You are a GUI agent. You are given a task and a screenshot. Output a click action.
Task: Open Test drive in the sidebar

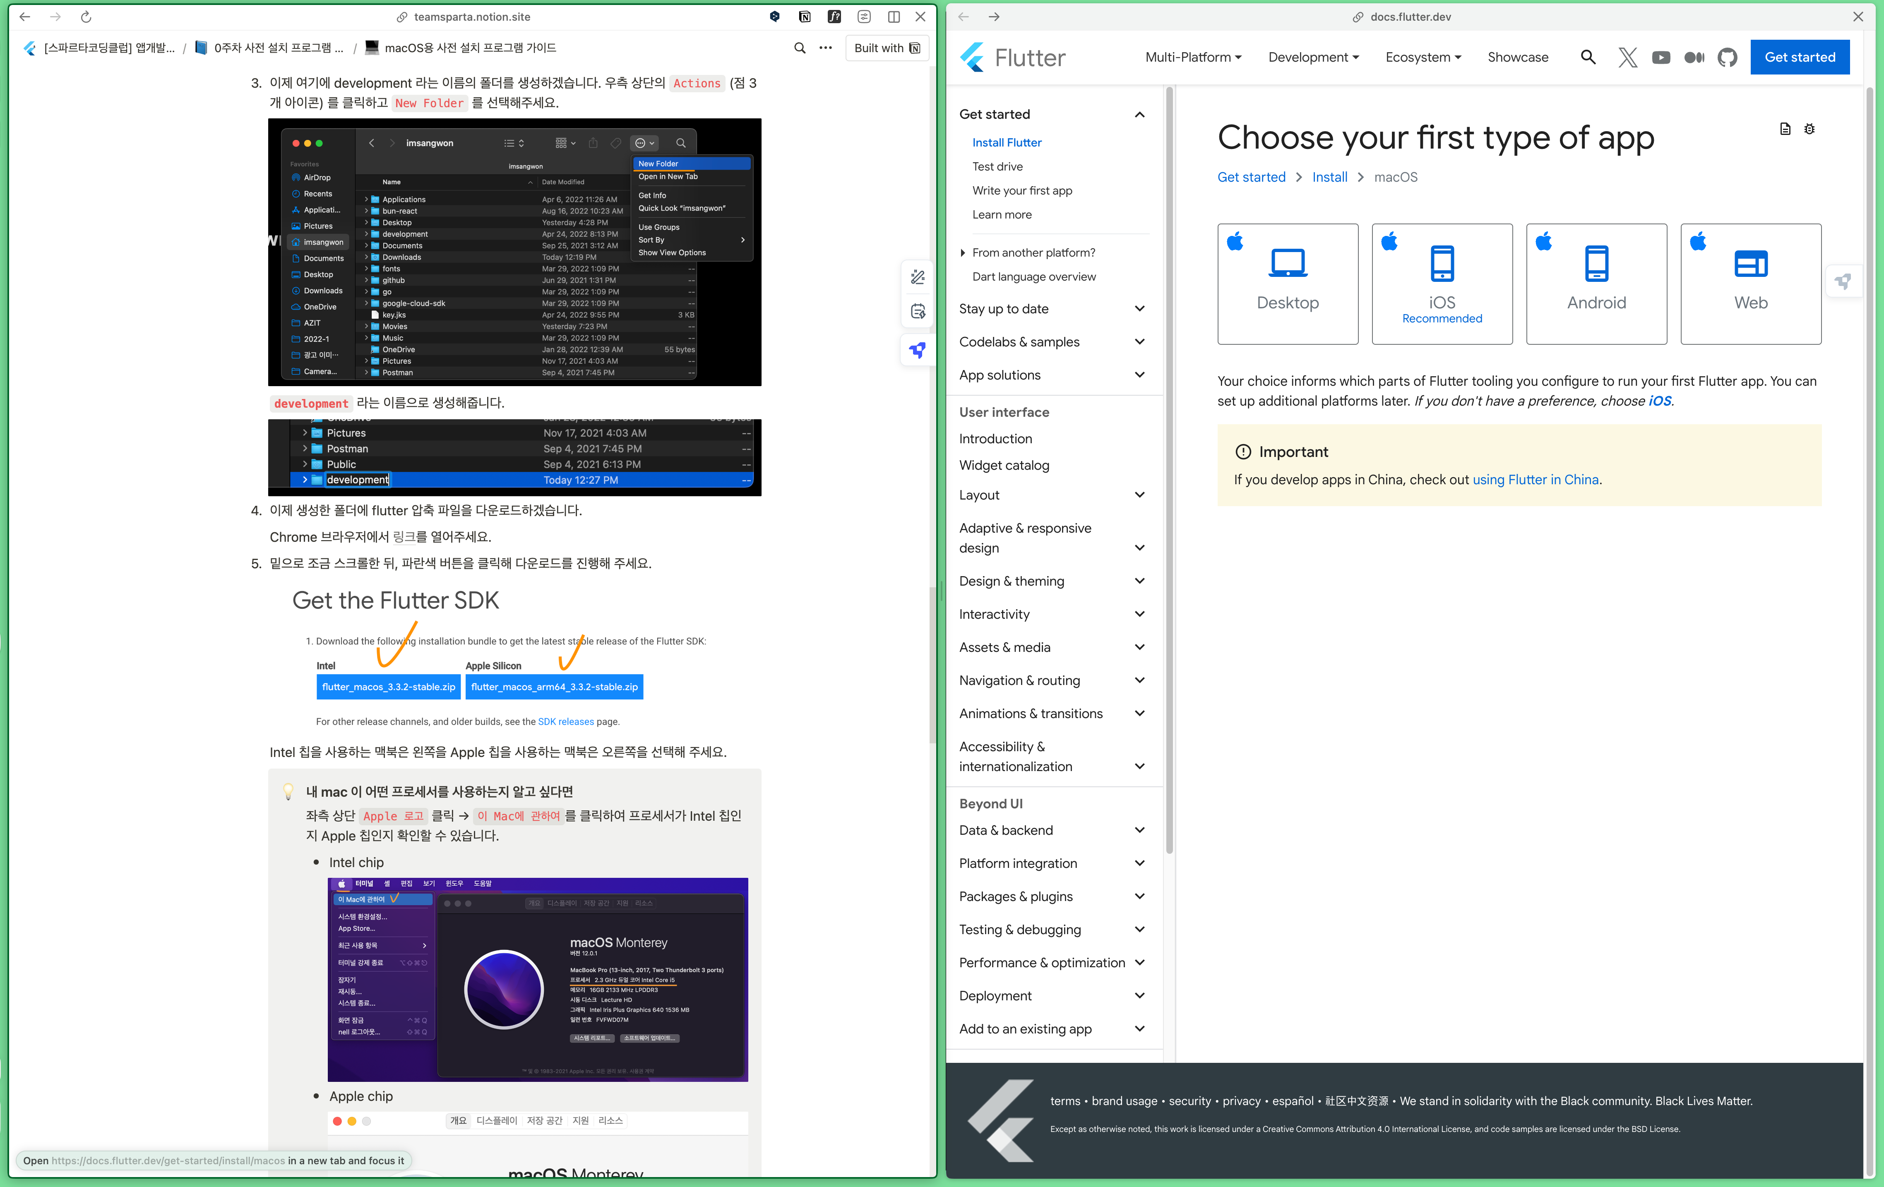tap(997, 167)
